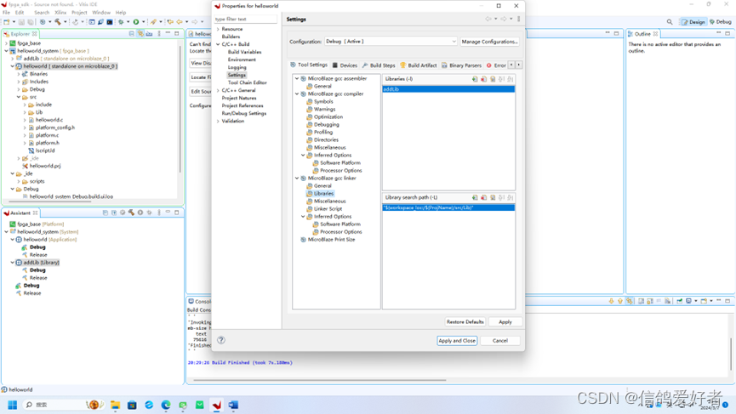The image size is (736, 414).
Task: Select addLib [Library] in Assistant panel
Action: coord(41,263)
